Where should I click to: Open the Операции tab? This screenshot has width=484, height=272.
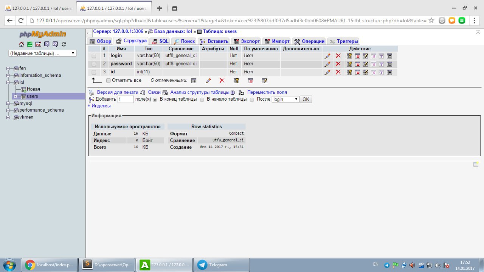[309, 41]
